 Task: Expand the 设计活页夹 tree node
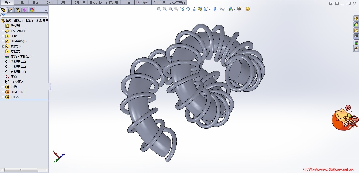coord(3,31)
